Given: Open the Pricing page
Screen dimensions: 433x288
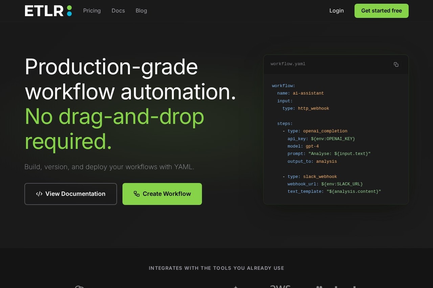Looking at the screenshot, I should click(92, 10).
